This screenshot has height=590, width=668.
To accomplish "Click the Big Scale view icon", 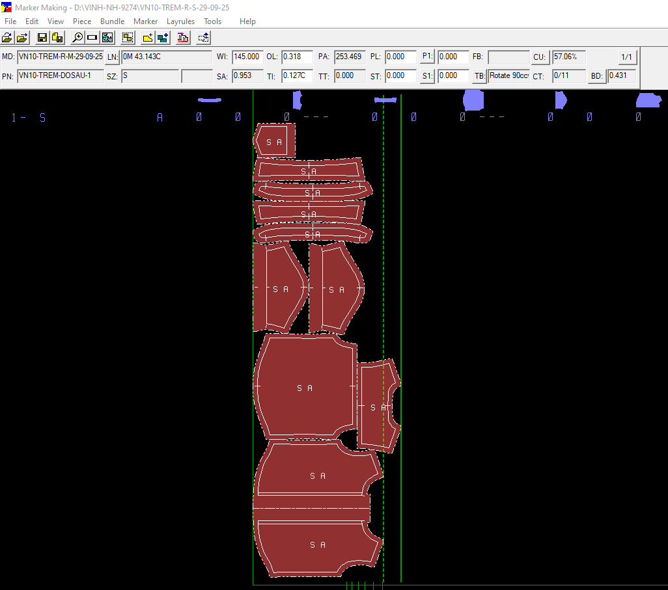I will tap(107, 38).
